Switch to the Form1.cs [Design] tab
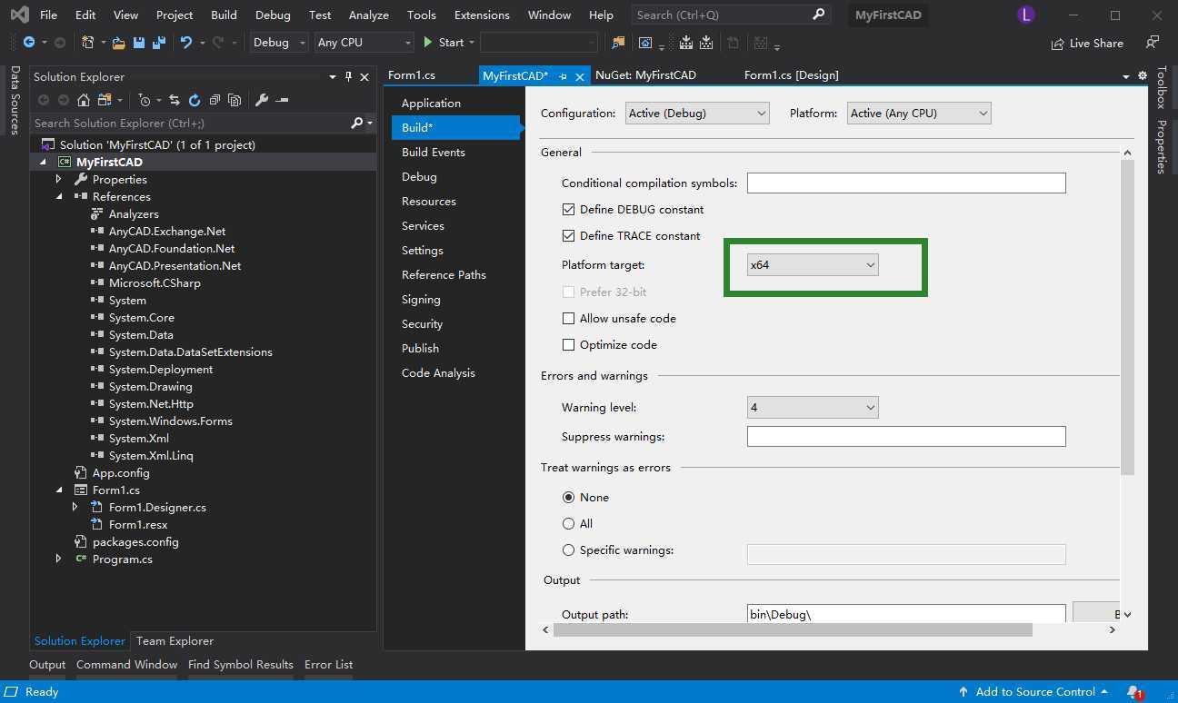Image resolution: width=1178 pixels, height=703 pixels. [x=791, y=75]
